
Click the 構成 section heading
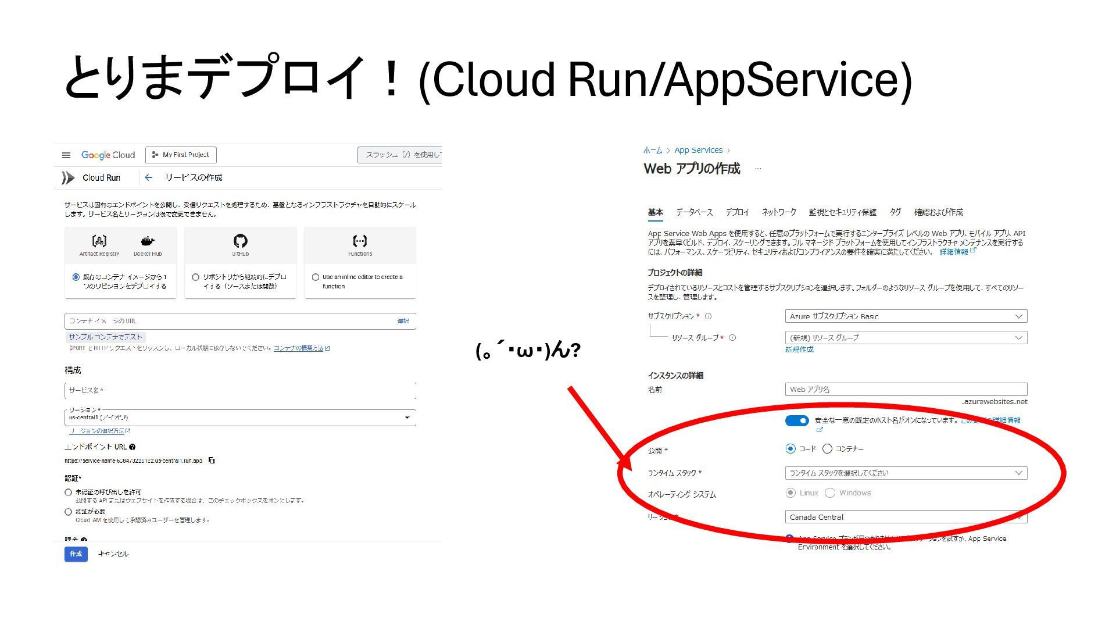pyautogui.click(x=73, y=370)
